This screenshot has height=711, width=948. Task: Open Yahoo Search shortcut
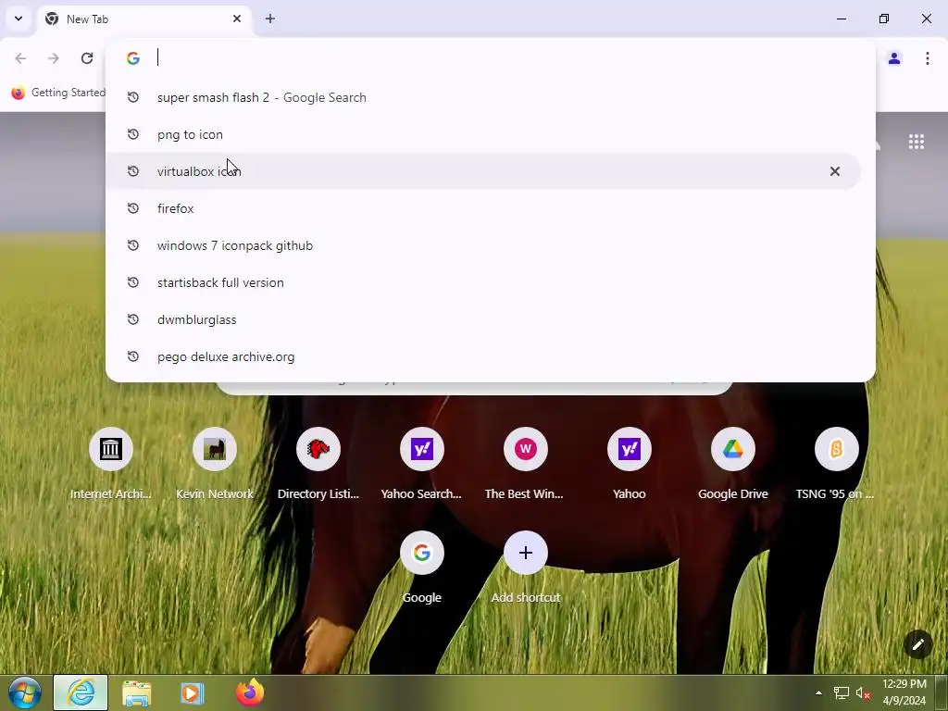421,465
